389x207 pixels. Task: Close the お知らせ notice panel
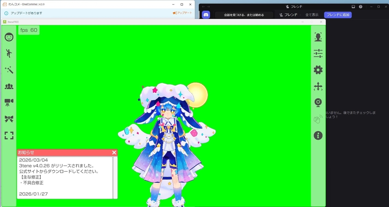coord(114,152)
